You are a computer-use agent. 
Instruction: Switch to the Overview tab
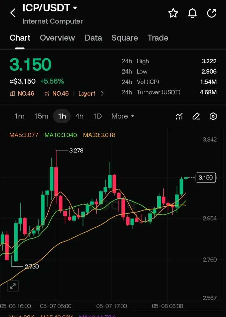tap(57, 38)
